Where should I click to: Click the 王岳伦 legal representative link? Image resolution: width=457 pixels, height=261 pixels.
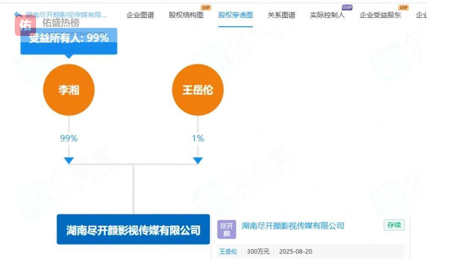pos(228,251)
